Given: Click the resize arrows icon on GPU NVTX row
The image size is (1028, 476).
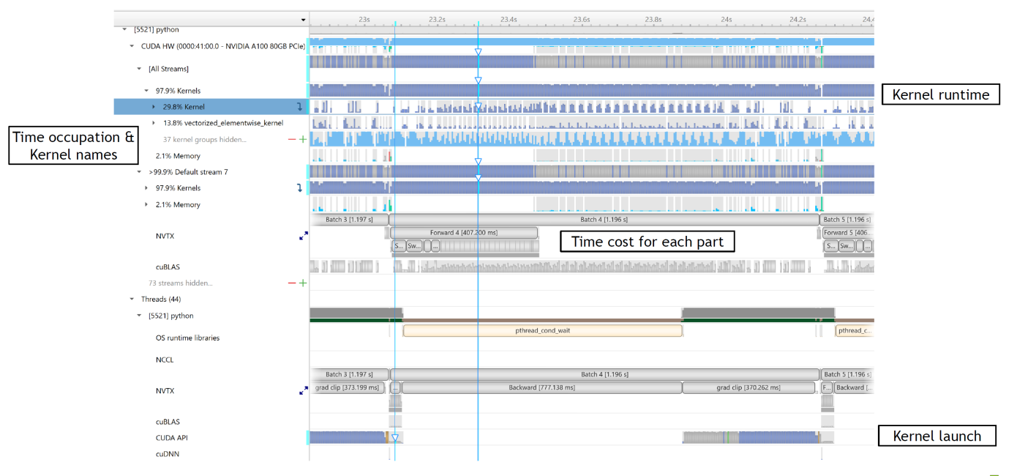Looking at the screenshot, I should coord(304,236).
